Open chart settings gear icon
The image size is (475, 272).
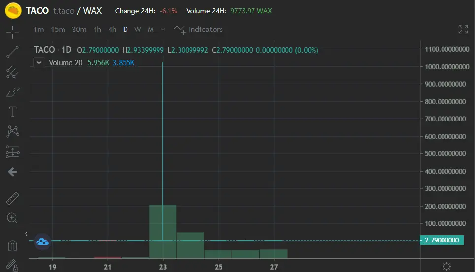(x=446, y=266)
